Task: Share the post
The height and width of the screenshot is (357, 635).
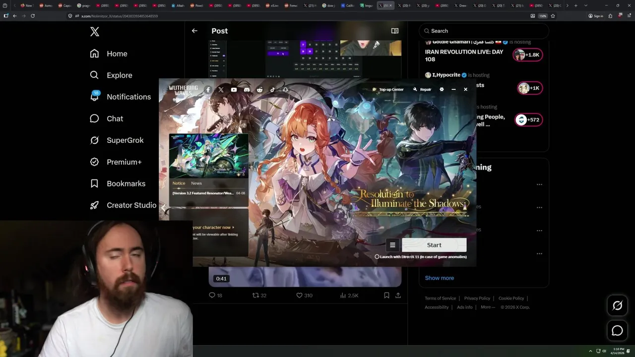Action: 398,295
